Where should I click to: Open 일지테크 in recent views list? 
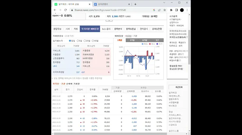173,93
